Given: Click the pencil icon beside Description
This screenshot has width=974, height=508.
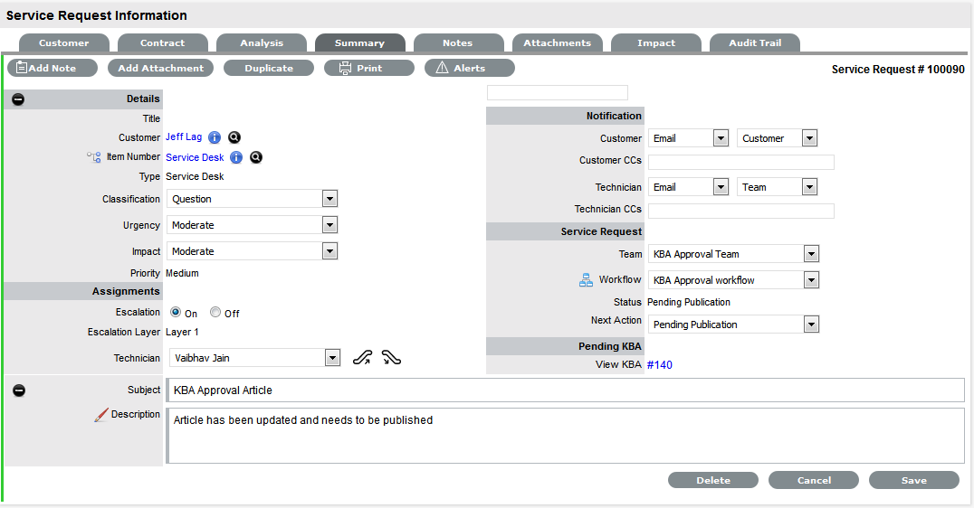Looking at the screenshot, I should (101, 415).
